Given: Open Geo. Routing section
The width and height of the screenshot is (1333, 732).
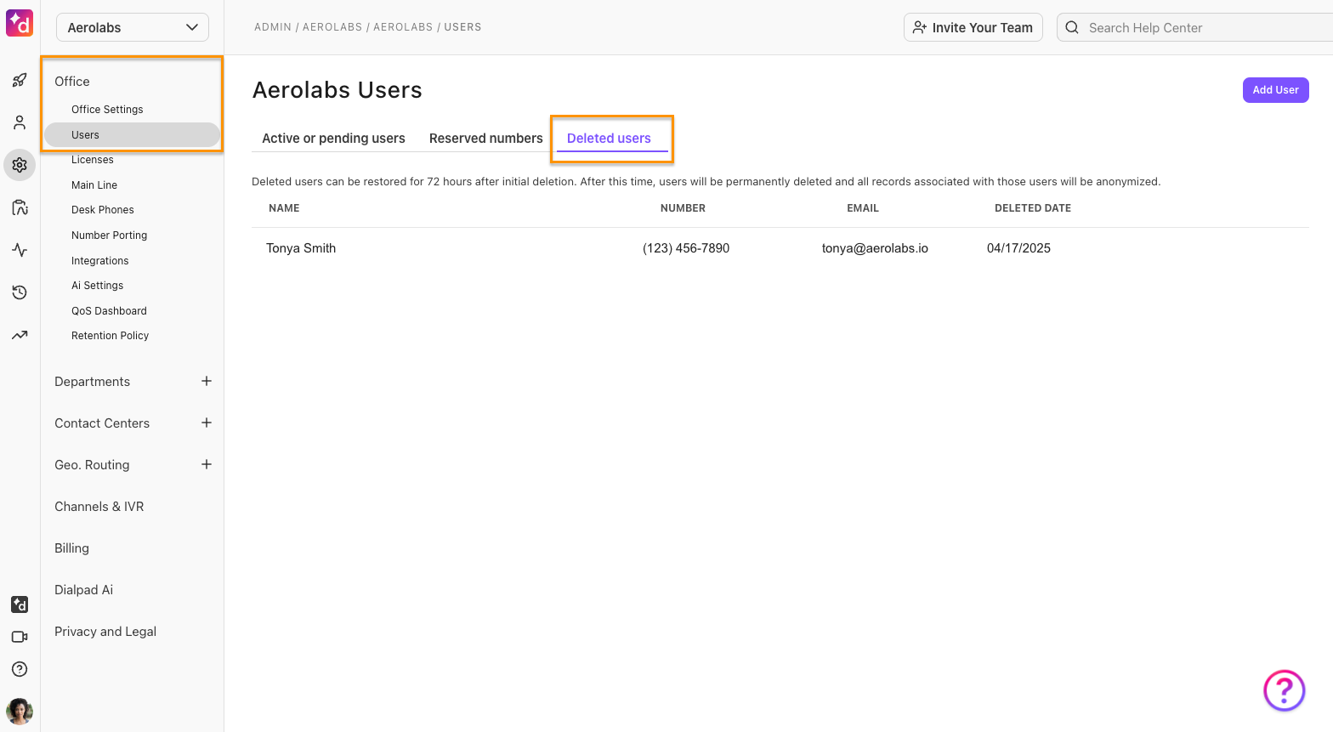Looking at the screenshot, I should point(92,465).
